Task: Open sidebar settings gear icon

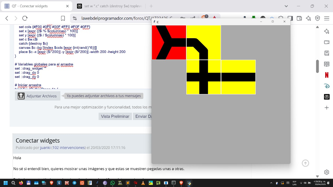Action: [x=327, y=172]
